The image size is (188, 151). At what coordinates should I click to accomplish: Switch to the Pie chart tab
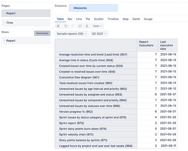[88, 19]
